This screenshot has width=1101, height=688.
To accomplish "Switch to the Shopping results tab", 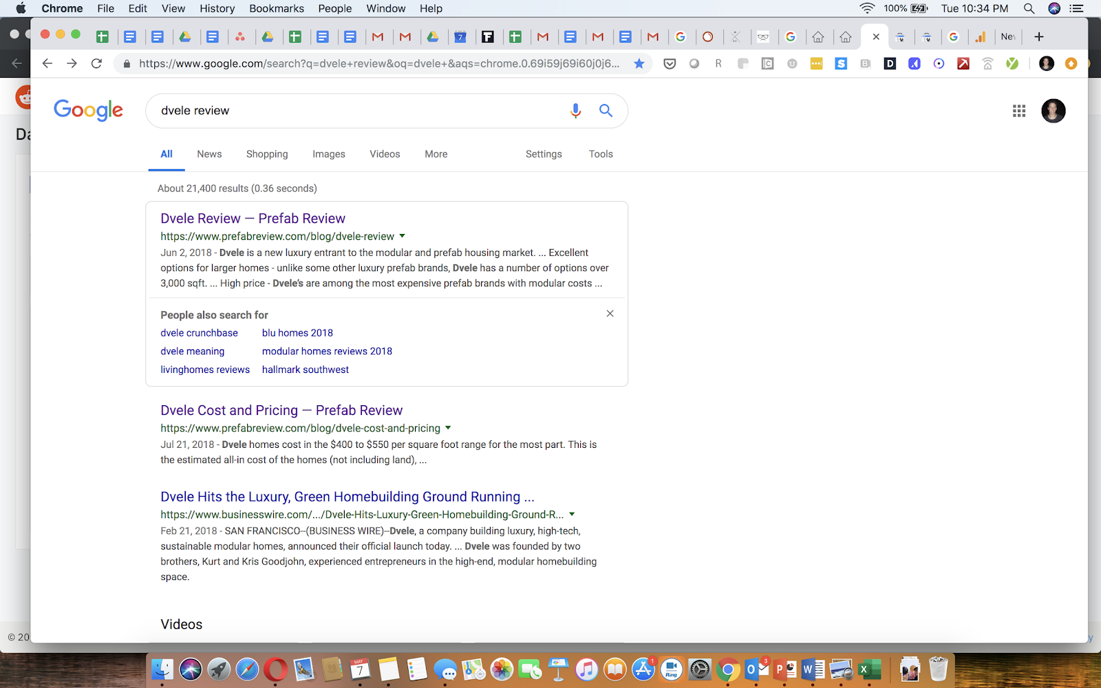I will pyautogui.click(x=267, y=154).
